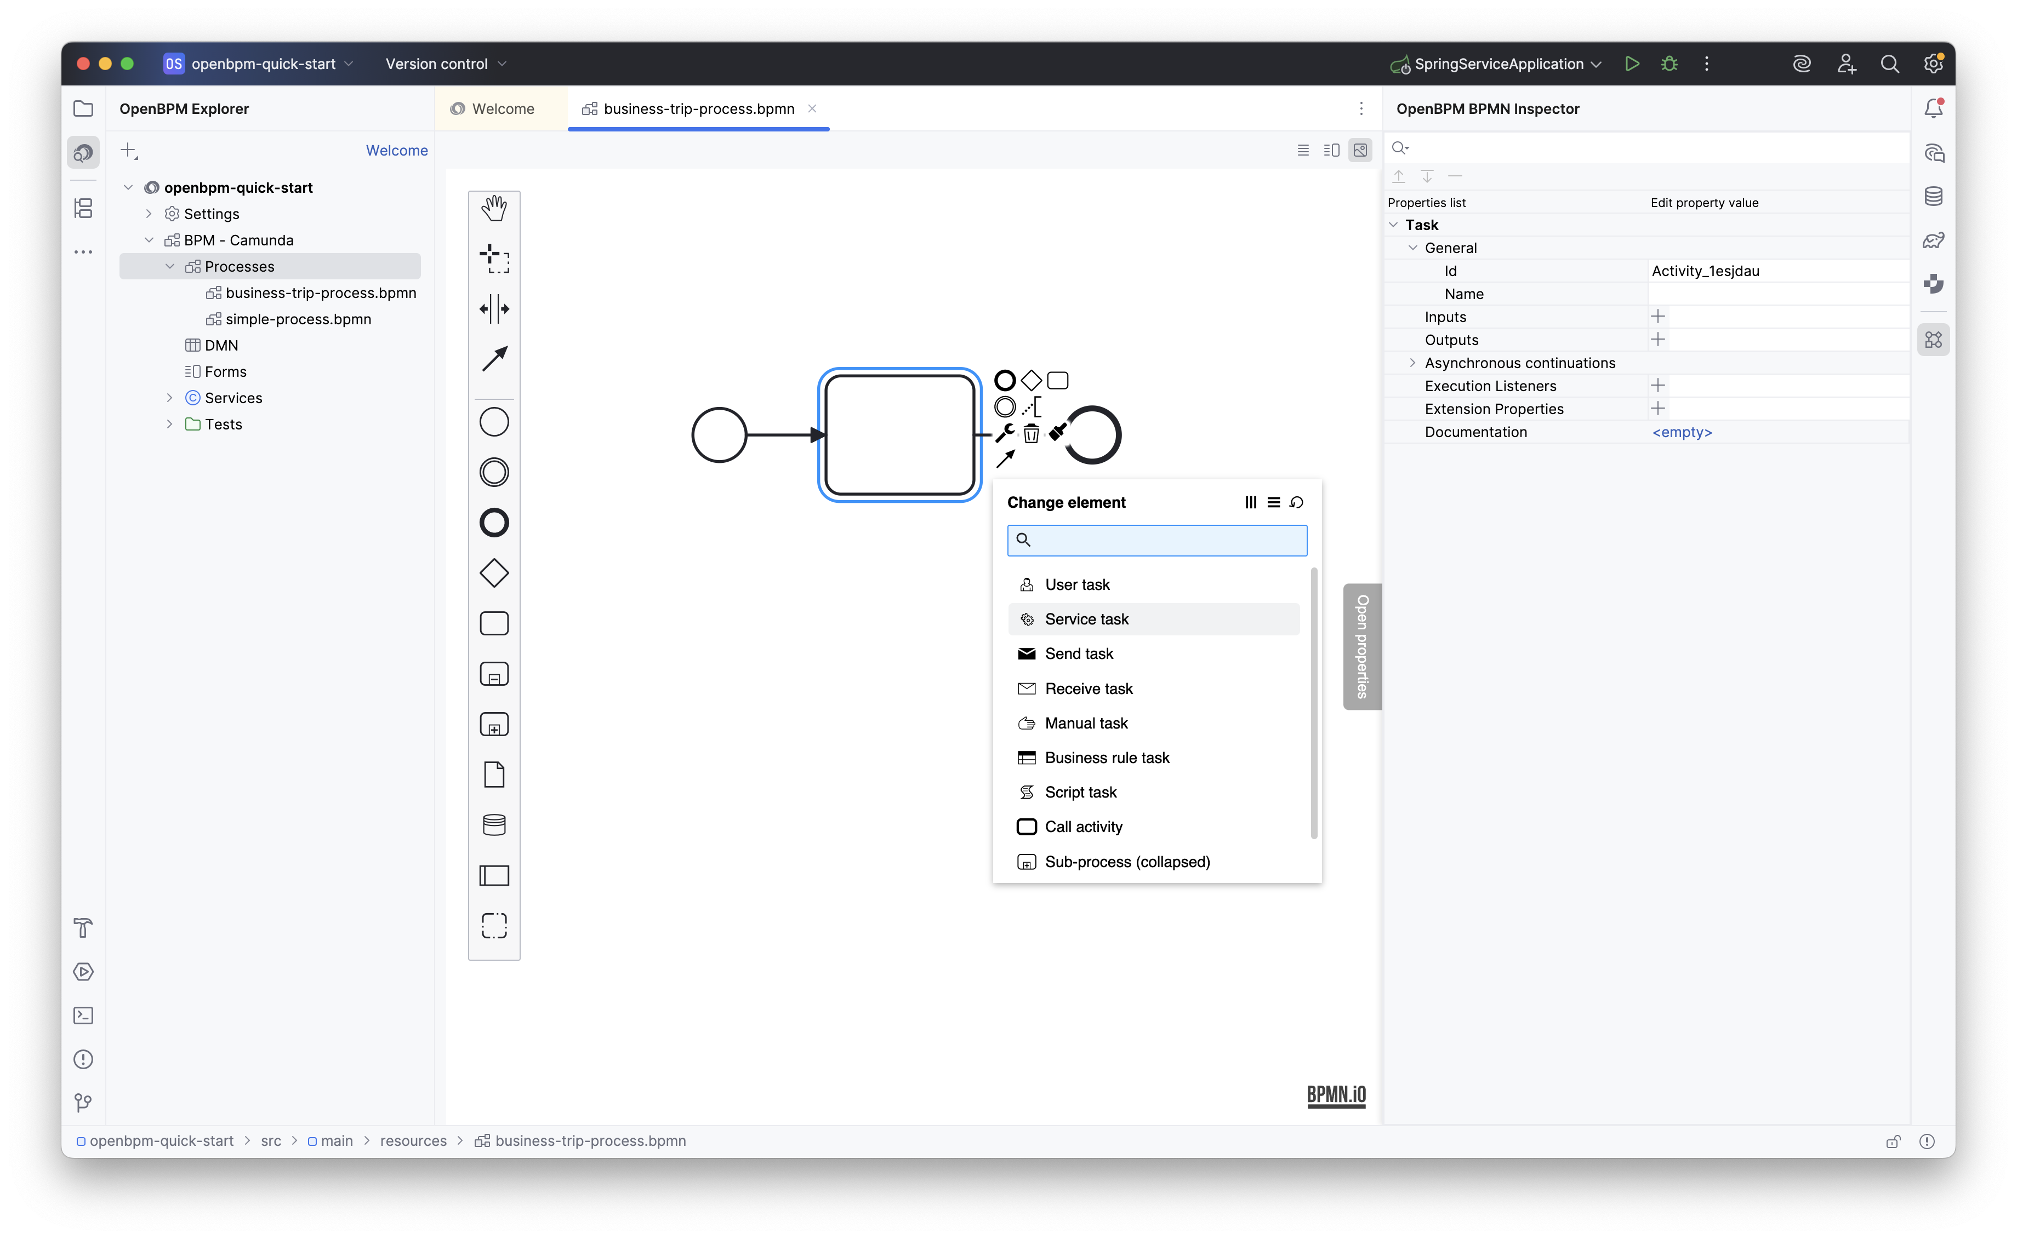Toggle parallel multi-instance marker icon

click(1250, 502)
